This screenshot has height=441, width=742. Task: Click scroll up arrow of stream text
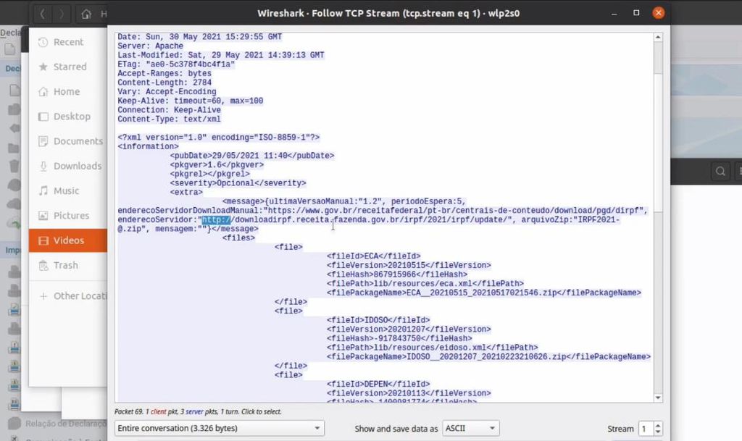pos(658,37)
